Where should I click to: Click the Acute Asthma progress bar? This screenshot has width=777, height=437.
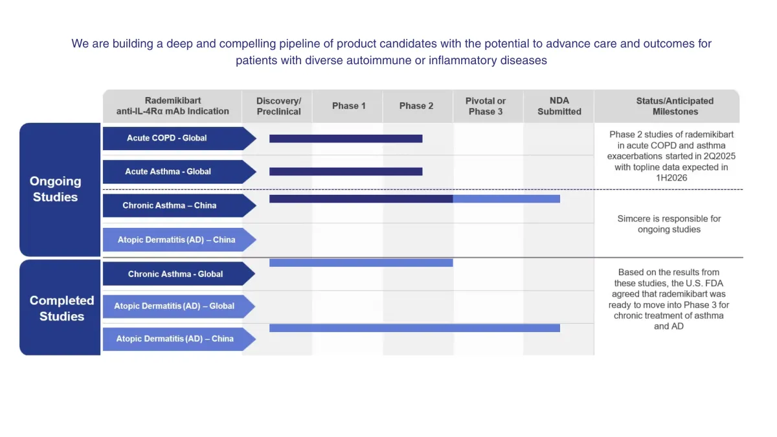[x=346, y=172]
